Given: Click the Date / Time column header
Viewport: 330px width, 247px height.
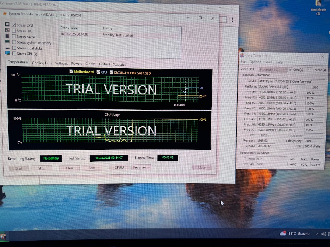Looking at the screenshot, I should coord(69,28).
